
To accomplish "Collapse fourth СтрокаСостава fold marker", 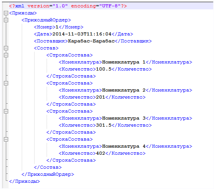I will (x=6, y=139).
